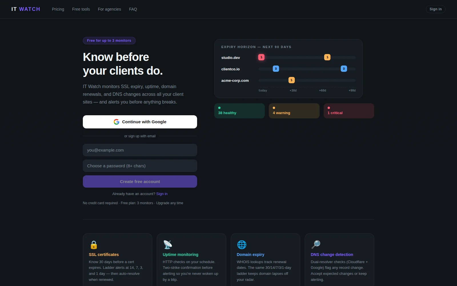Image resolution: width=457 pixels, height=286 pixels.
Task: Click Create free account button
Action: click(140, 182)
